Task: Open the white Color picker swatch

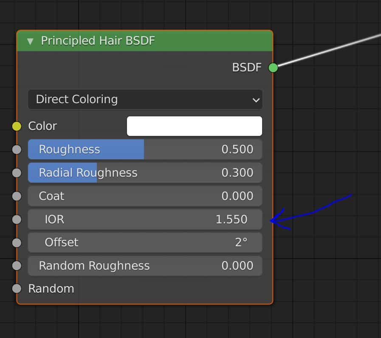Action: 194,126
